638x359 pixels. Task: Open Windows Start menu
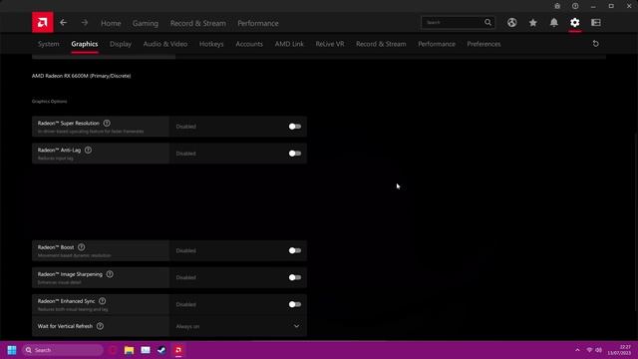pos(12,350)
